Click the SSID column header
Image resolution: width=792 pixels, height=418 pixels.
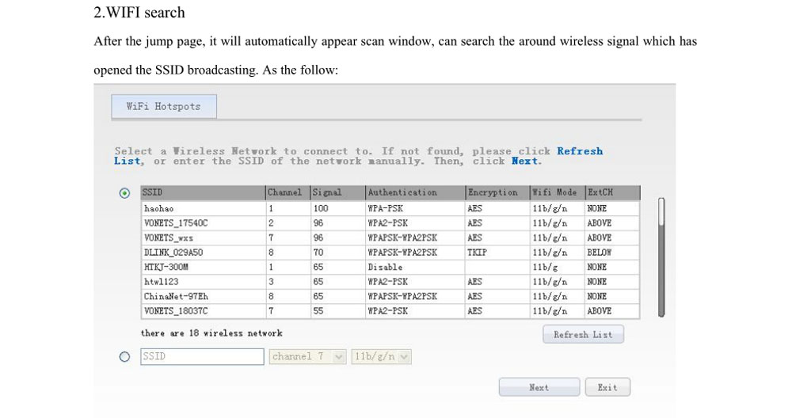coord(203,192)
